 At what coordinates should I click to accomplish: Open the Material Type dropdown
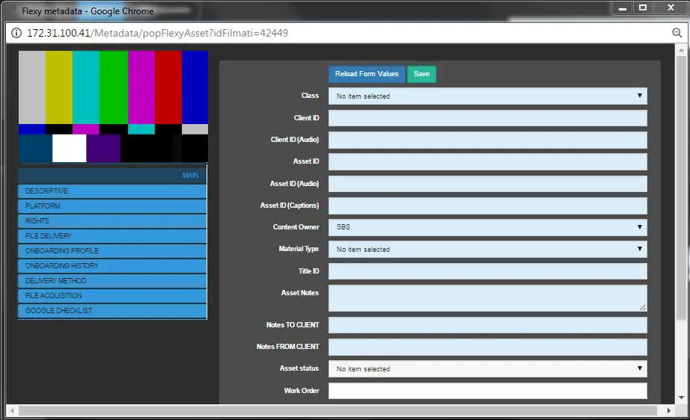click(487, 250)
